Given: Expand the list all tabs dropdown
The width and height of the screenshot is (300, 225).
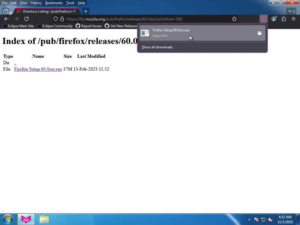Looking at the screenshot, I should (x=292, y=11).
